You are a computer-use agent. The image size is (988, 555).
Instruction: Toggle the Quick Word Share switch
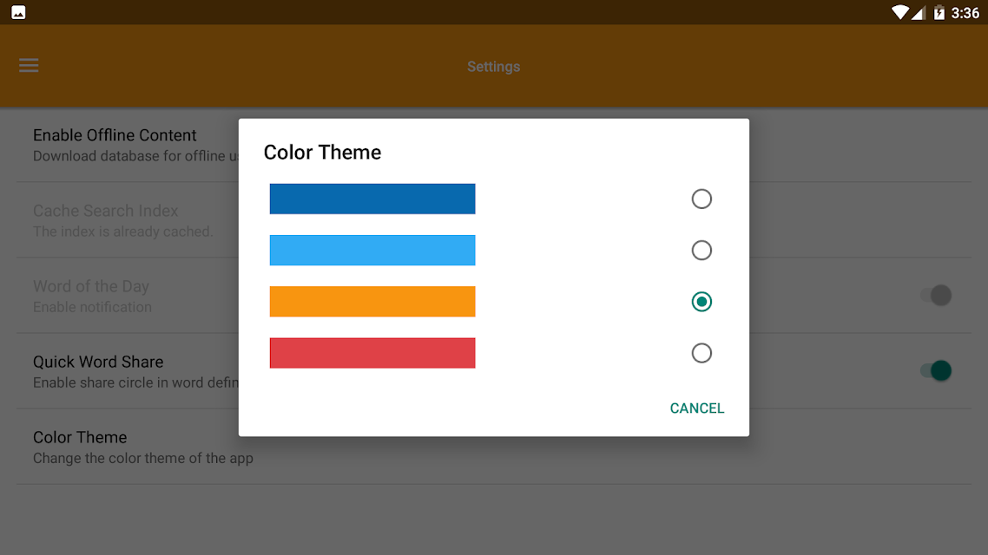(936, 370)
